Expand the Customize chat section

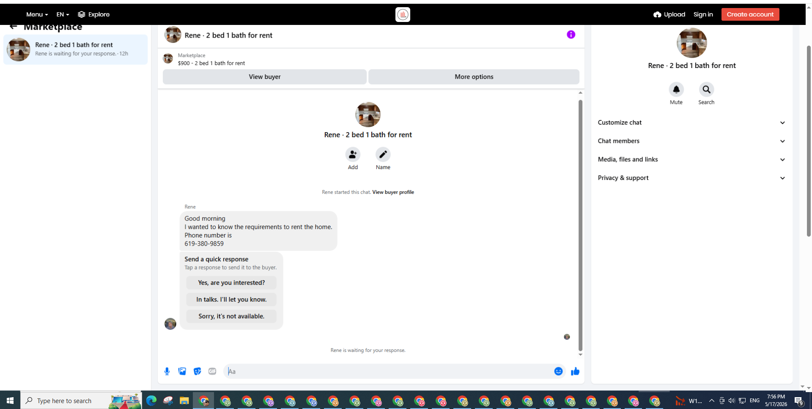(x=691, y=123)
